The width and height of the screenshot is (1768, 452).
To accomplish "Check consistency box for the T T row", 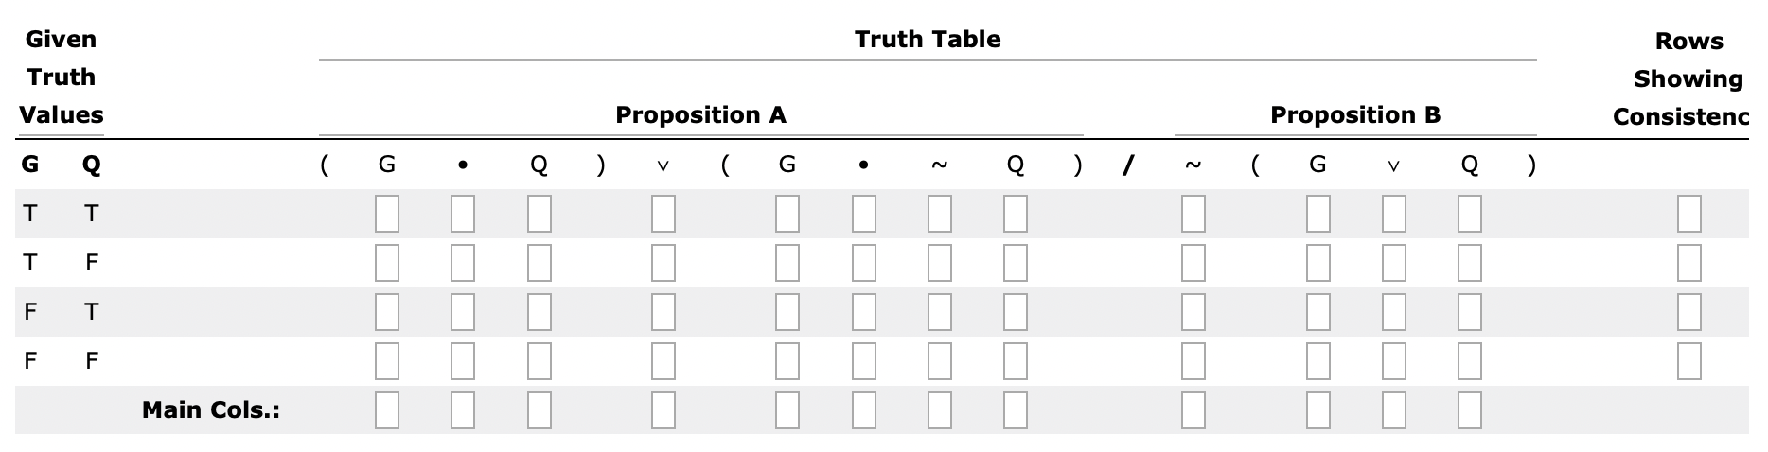I will (1689, 214).
